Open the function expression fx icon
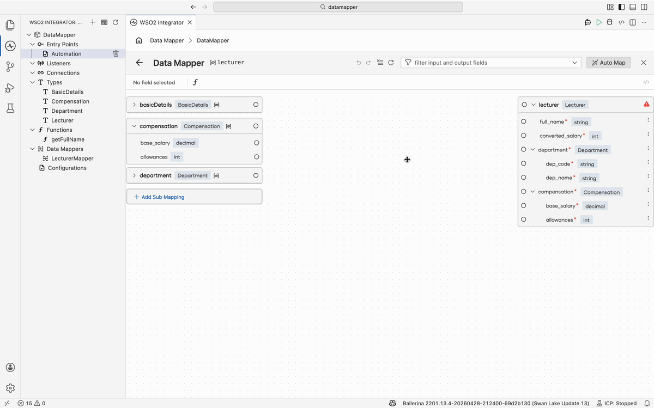 pos(195,82)
